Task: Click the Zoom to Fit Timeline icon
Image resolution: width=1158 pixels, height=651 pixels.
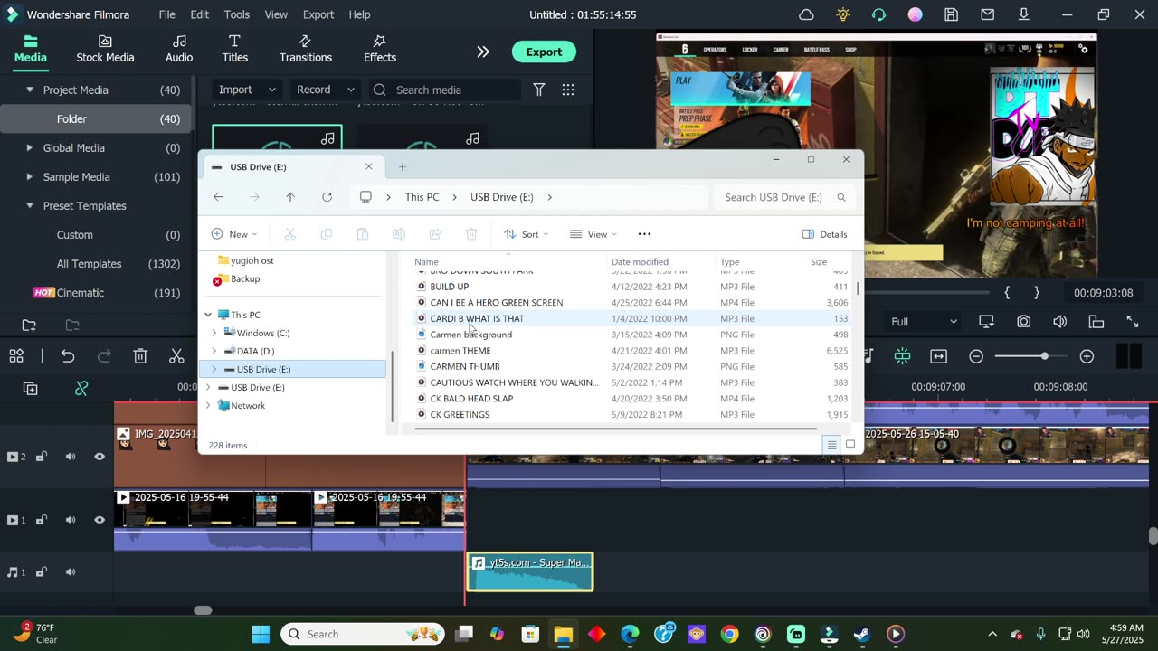Action: point(938,356)
